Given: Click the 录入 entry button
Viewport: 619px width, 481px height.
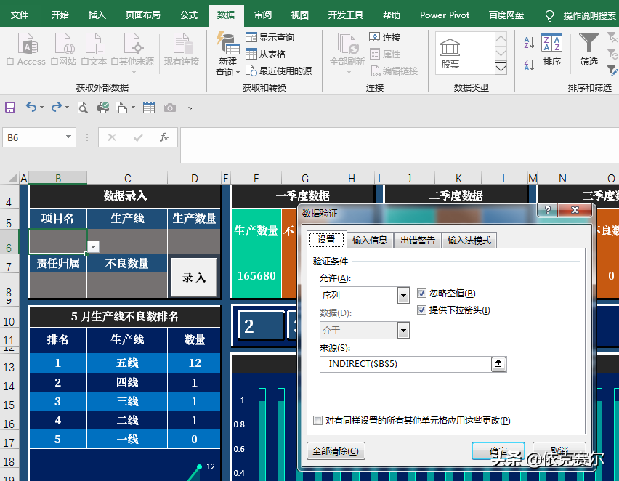Looking at the screenshot, I should (194, 278).
